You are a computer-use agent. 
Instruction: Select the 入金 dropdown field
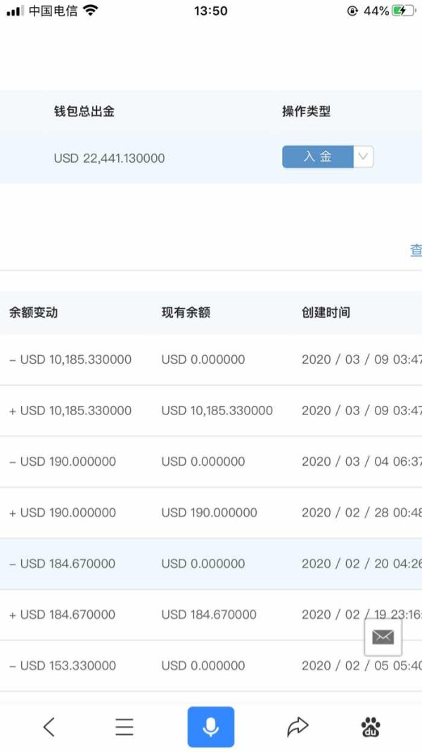[328, 156]
